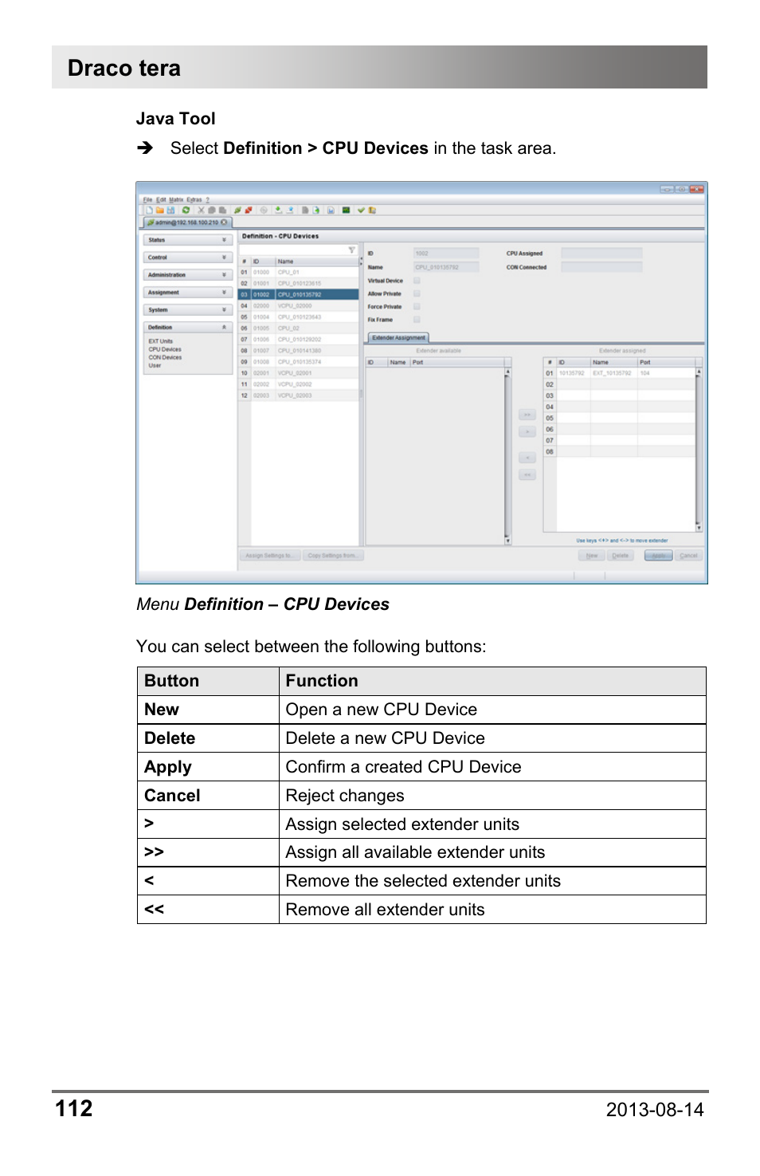Click the green download arrow toolbar icon

[x=278, y=210]
